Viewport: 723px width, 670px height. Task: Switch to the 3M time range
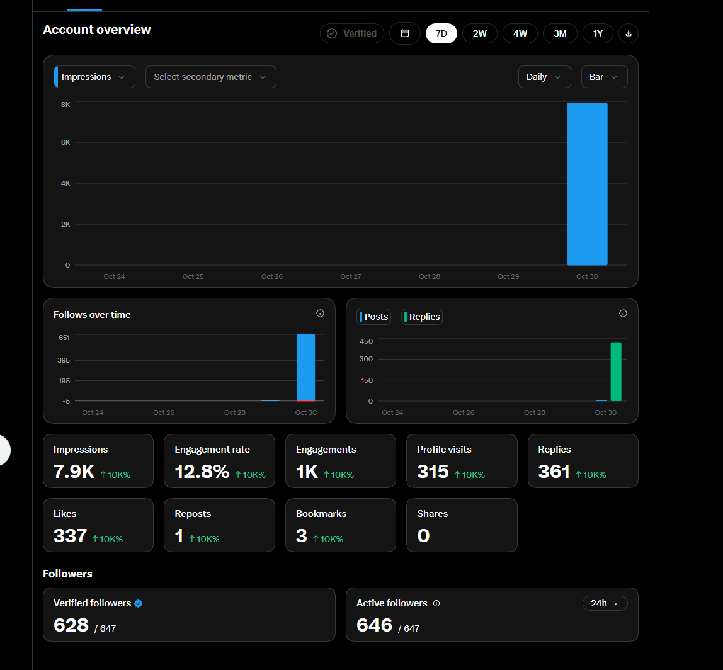[x=560, y=33]
